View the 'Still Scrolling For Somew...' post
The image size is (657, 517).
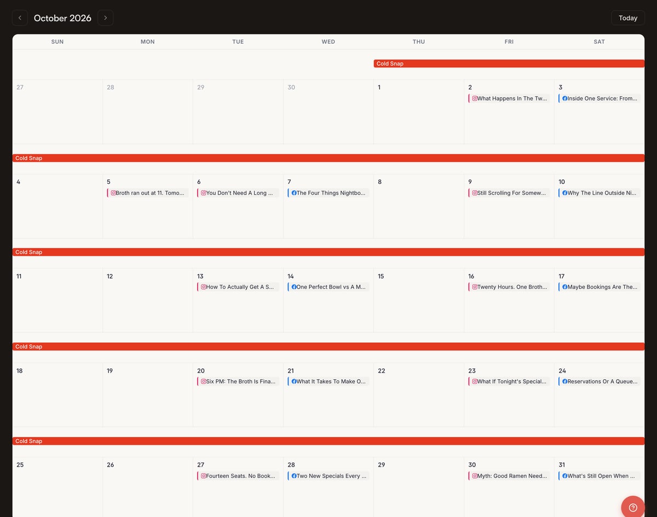(x=509, y=193)
